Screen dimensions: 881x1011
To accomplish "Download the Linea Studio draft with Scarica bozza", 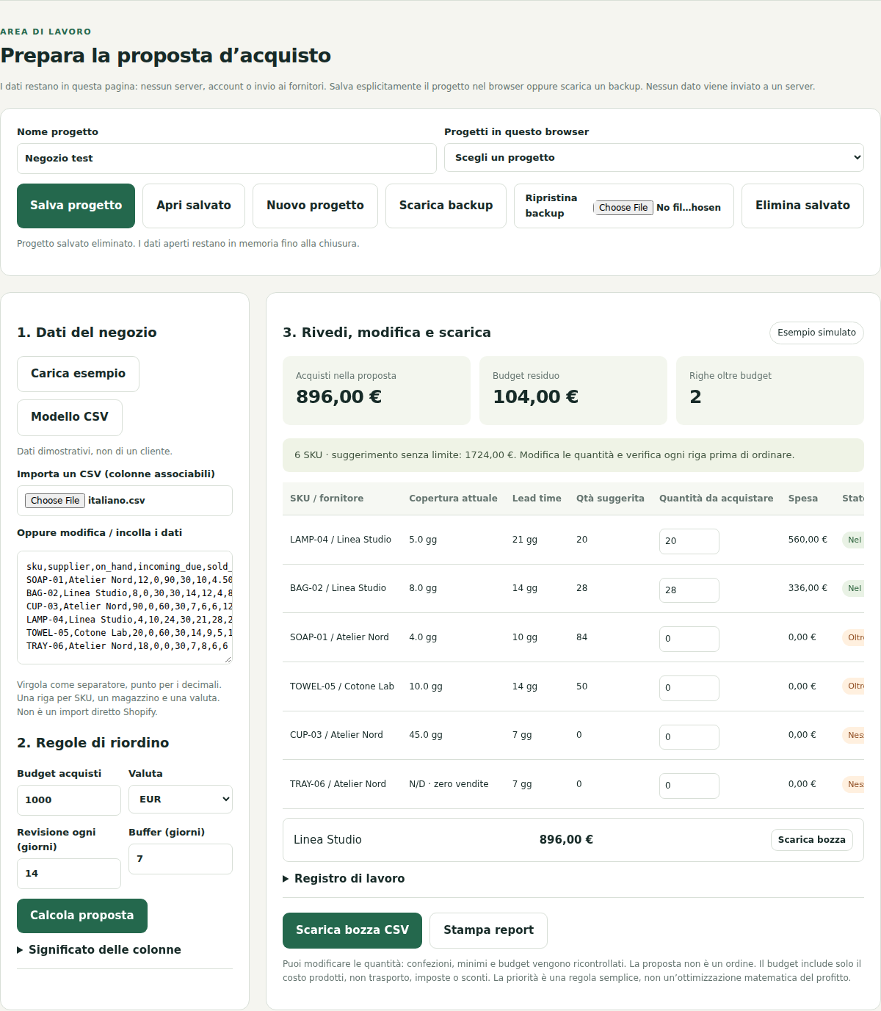I will point(811,840).
